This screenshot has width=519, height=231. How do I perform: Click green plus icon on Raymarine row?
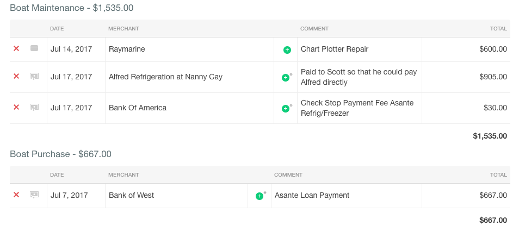tap(287, 50)
